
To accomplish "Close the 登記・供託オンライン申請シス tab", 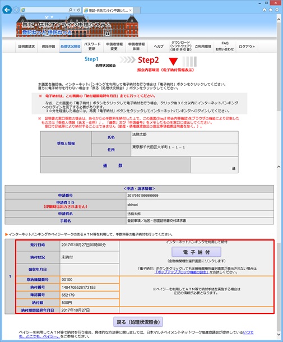I will tap(130, 10).
